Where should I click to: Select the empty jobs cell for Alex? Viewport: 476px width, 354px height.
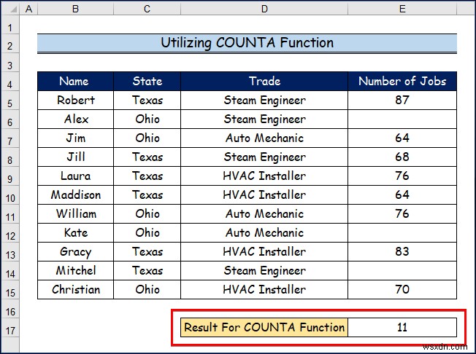click(402, 119)
